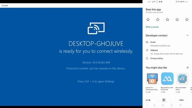Screen dimensions: 192x108
Task: Tap the developer outlook.com email address
Action: pos(160,46)
